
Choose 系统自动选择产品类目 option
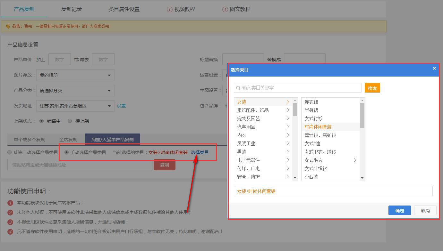(x=10, y=152)
